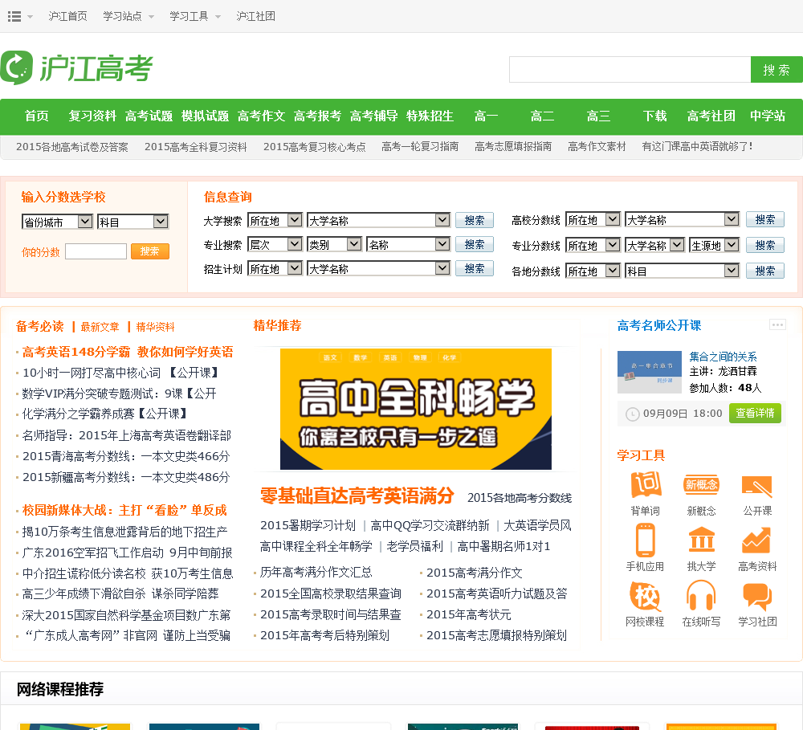Open the 新概念 study tool icon

pyautogui.click(x=701, y=485)
